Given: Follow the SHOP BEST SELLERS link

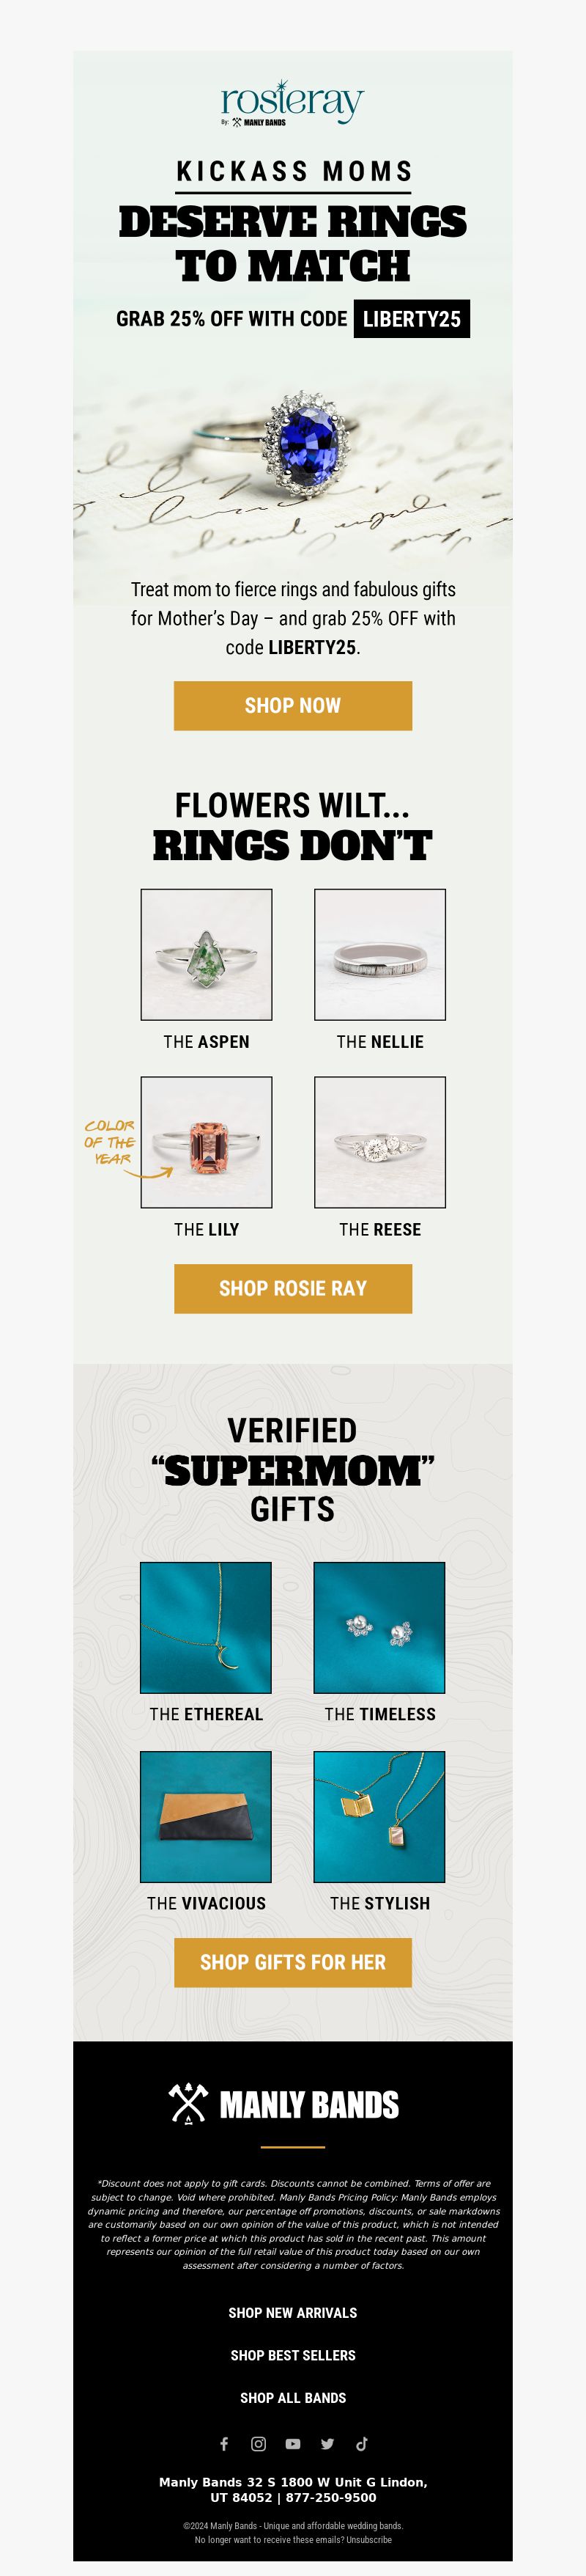Looking at the screenshot, I should [x=292, y=2355].
